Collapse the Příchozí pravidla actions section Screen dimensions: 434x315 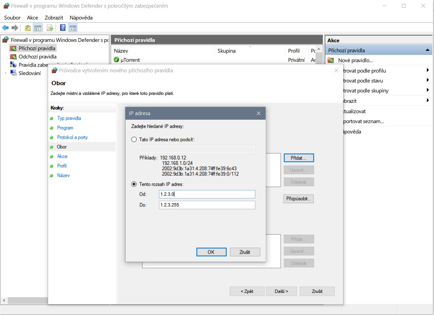tap(427, 50)
